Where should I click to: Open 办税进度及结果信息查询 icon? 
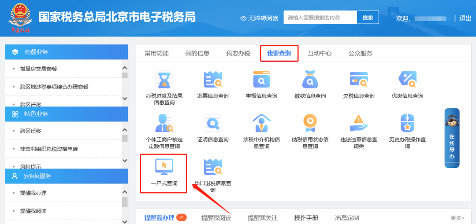164,79
